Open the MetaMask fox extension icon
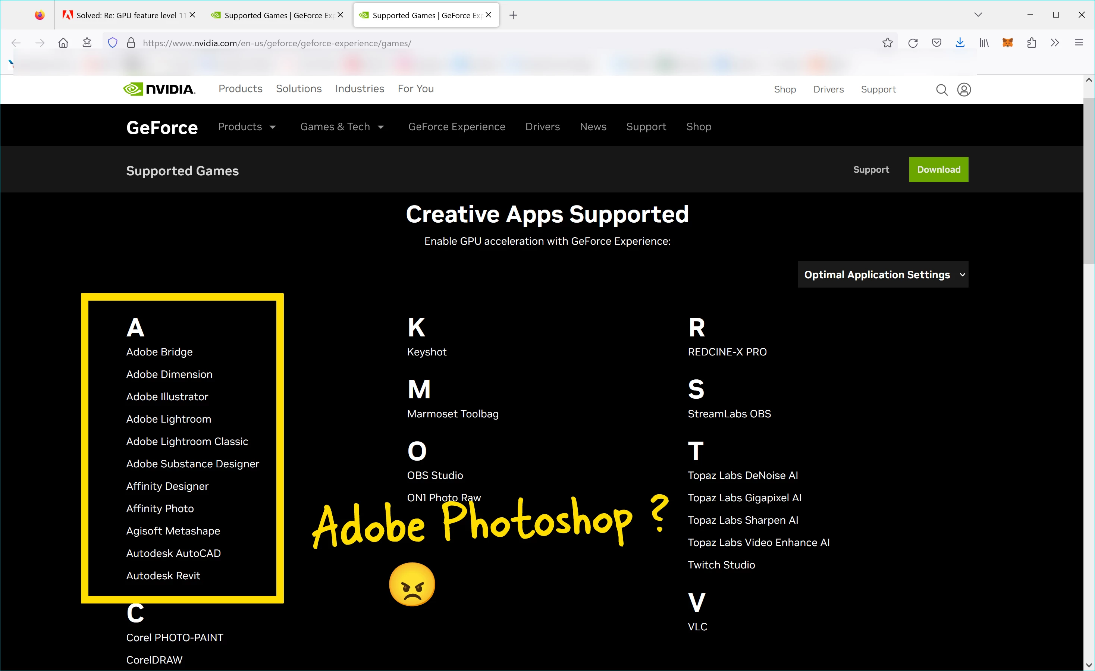 [x=1007, y=43]
